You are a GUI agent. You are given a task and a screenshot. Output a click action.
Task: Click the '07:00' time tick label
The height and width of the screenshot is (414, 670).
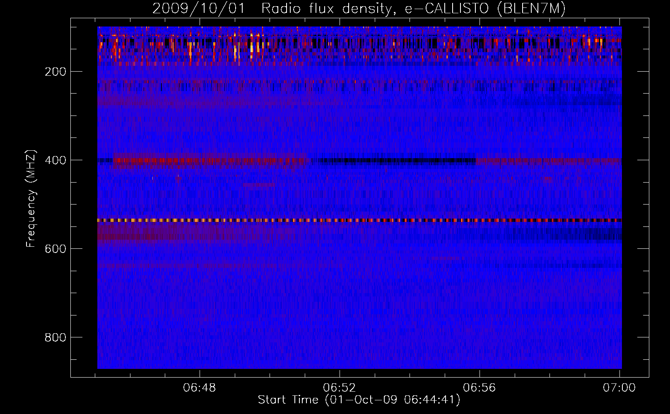point(619,388)
